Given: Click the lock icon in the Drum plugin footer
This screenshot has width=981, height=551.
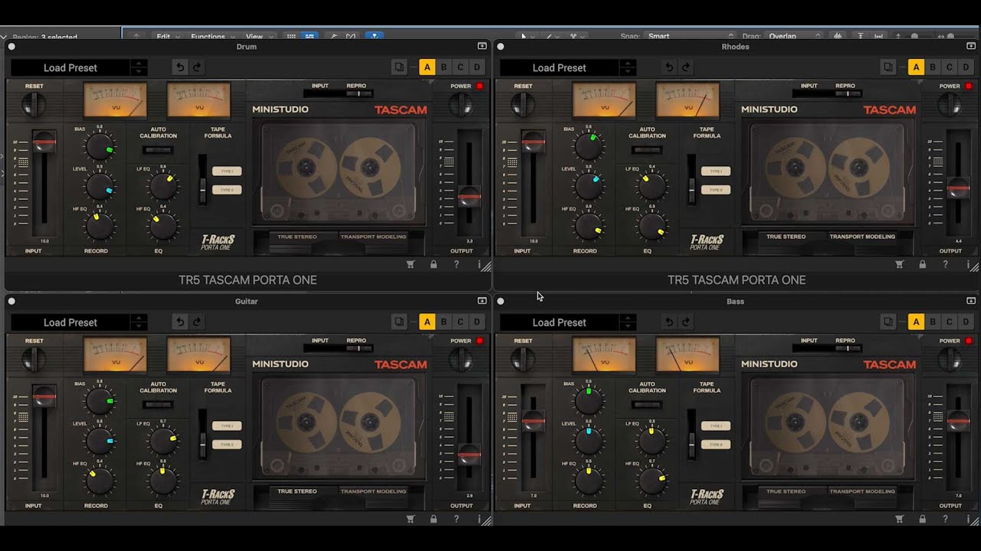Looking at the screenshot, I should 433,263.
